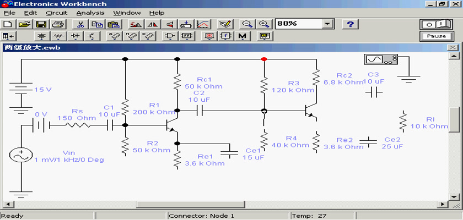Open the Edit menu

(x=30, y=13)
